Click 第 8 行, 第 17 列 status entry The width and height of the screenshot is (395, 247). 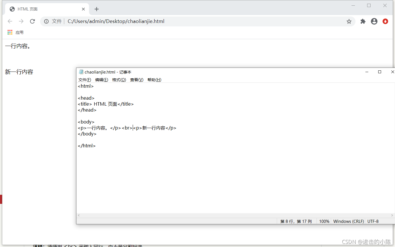296,221
